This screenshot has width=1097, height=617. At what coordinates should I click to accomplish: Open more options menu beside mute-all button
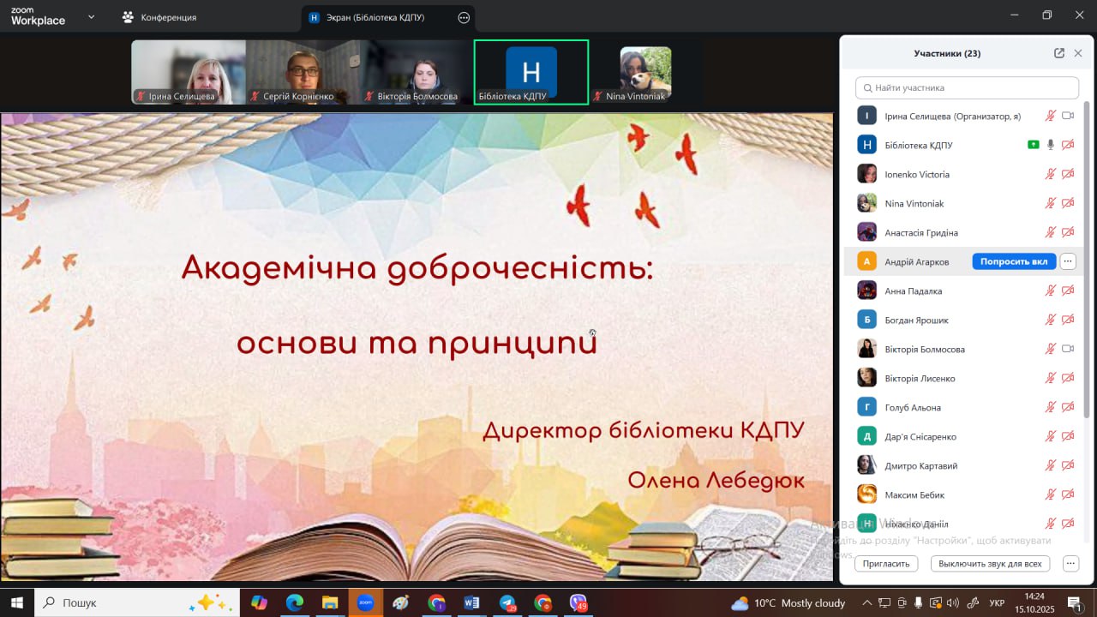click(x=1070, y=563)
